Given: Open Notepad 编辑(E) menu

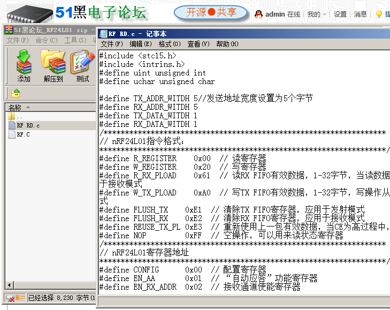Looking at the screenshot, I should click(141, 44).
